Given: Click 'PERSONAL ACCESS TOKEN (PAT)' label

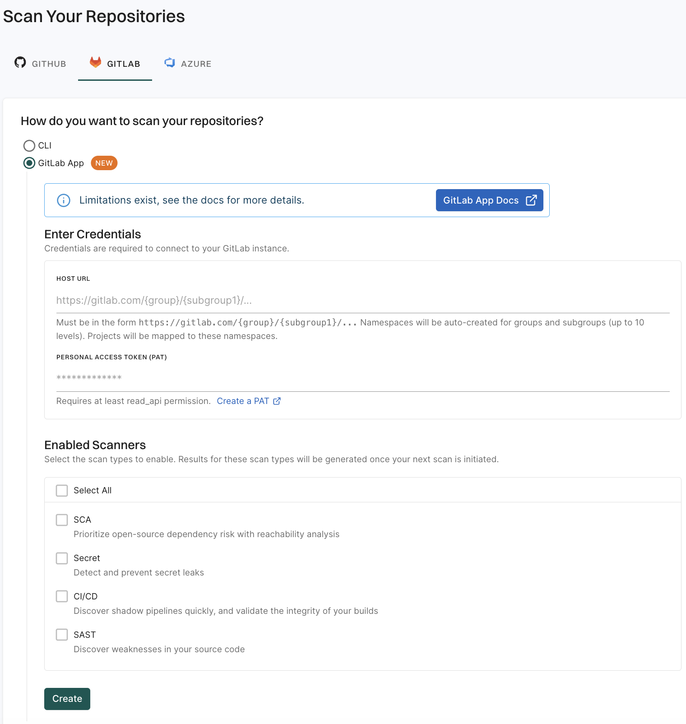Looking at the screenshot, I should click(111, 357).
